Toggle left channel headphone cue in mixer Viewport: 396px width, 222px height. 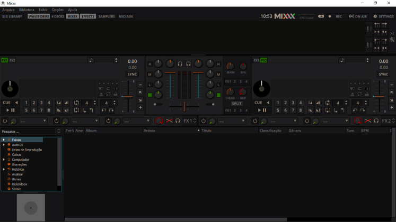pyautogui.click(x=180, y=64)
